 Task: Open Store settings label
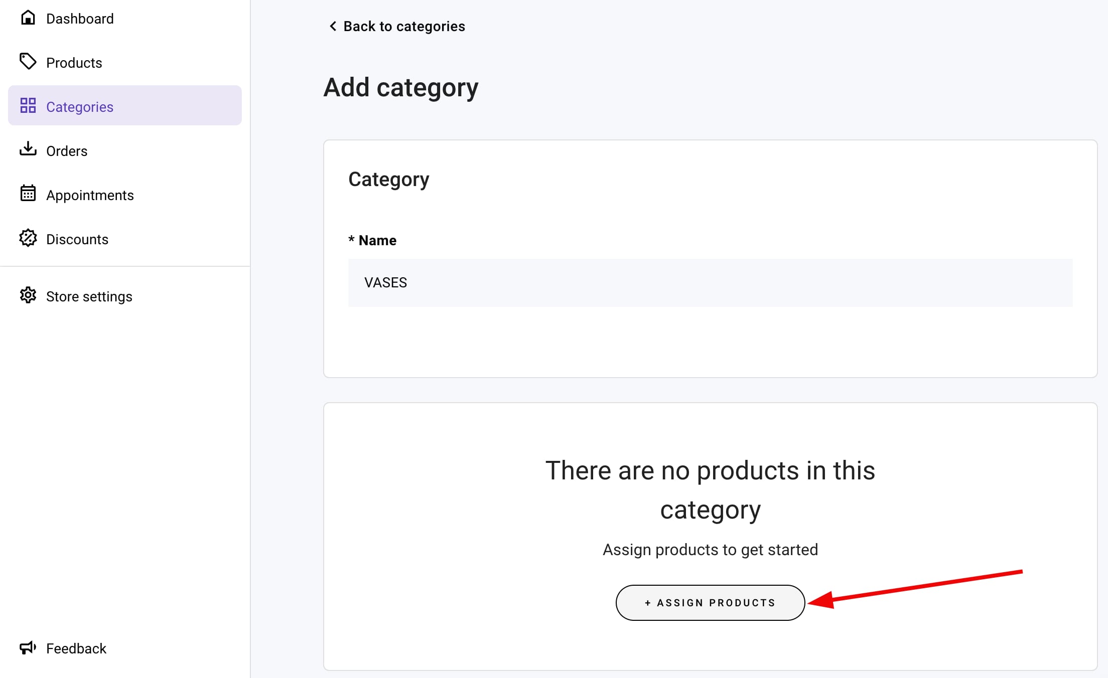[89, 297]
